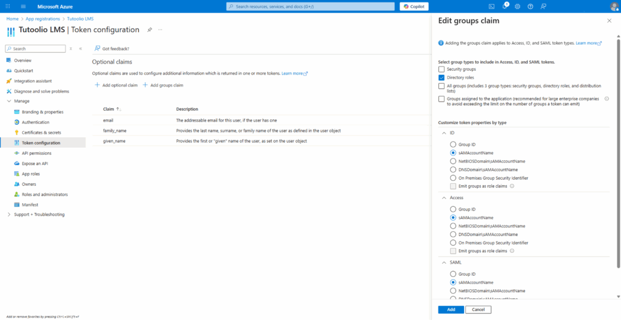Image resolution: width=621 pixels, height=320 pixels.
Task: Pin Token configuration page with pin icon
Action: pos(150,30)
